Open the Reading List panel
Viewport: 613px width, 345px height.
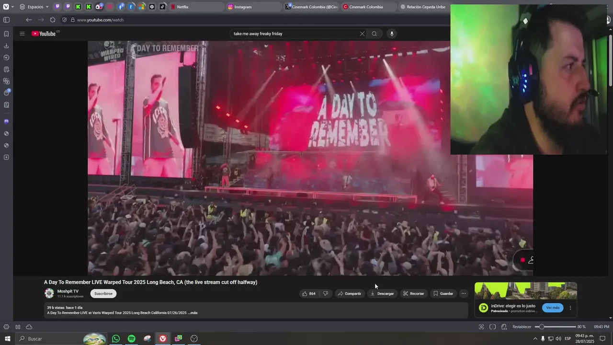6,105
